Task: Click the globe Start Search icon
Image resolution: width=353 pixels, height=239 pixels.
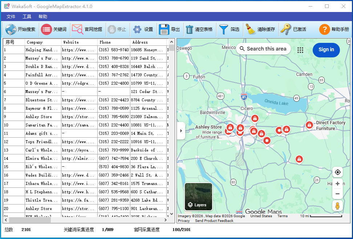Action: coord(11,29)
